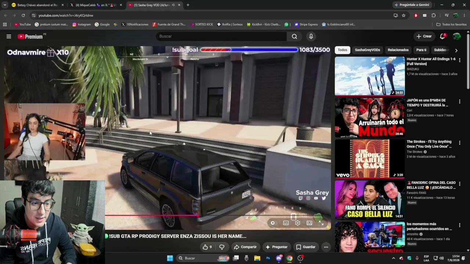This screenshot has width=470, height=264.
Task: Open options for FANODRIC OPINA video
Action: (459, 184)
